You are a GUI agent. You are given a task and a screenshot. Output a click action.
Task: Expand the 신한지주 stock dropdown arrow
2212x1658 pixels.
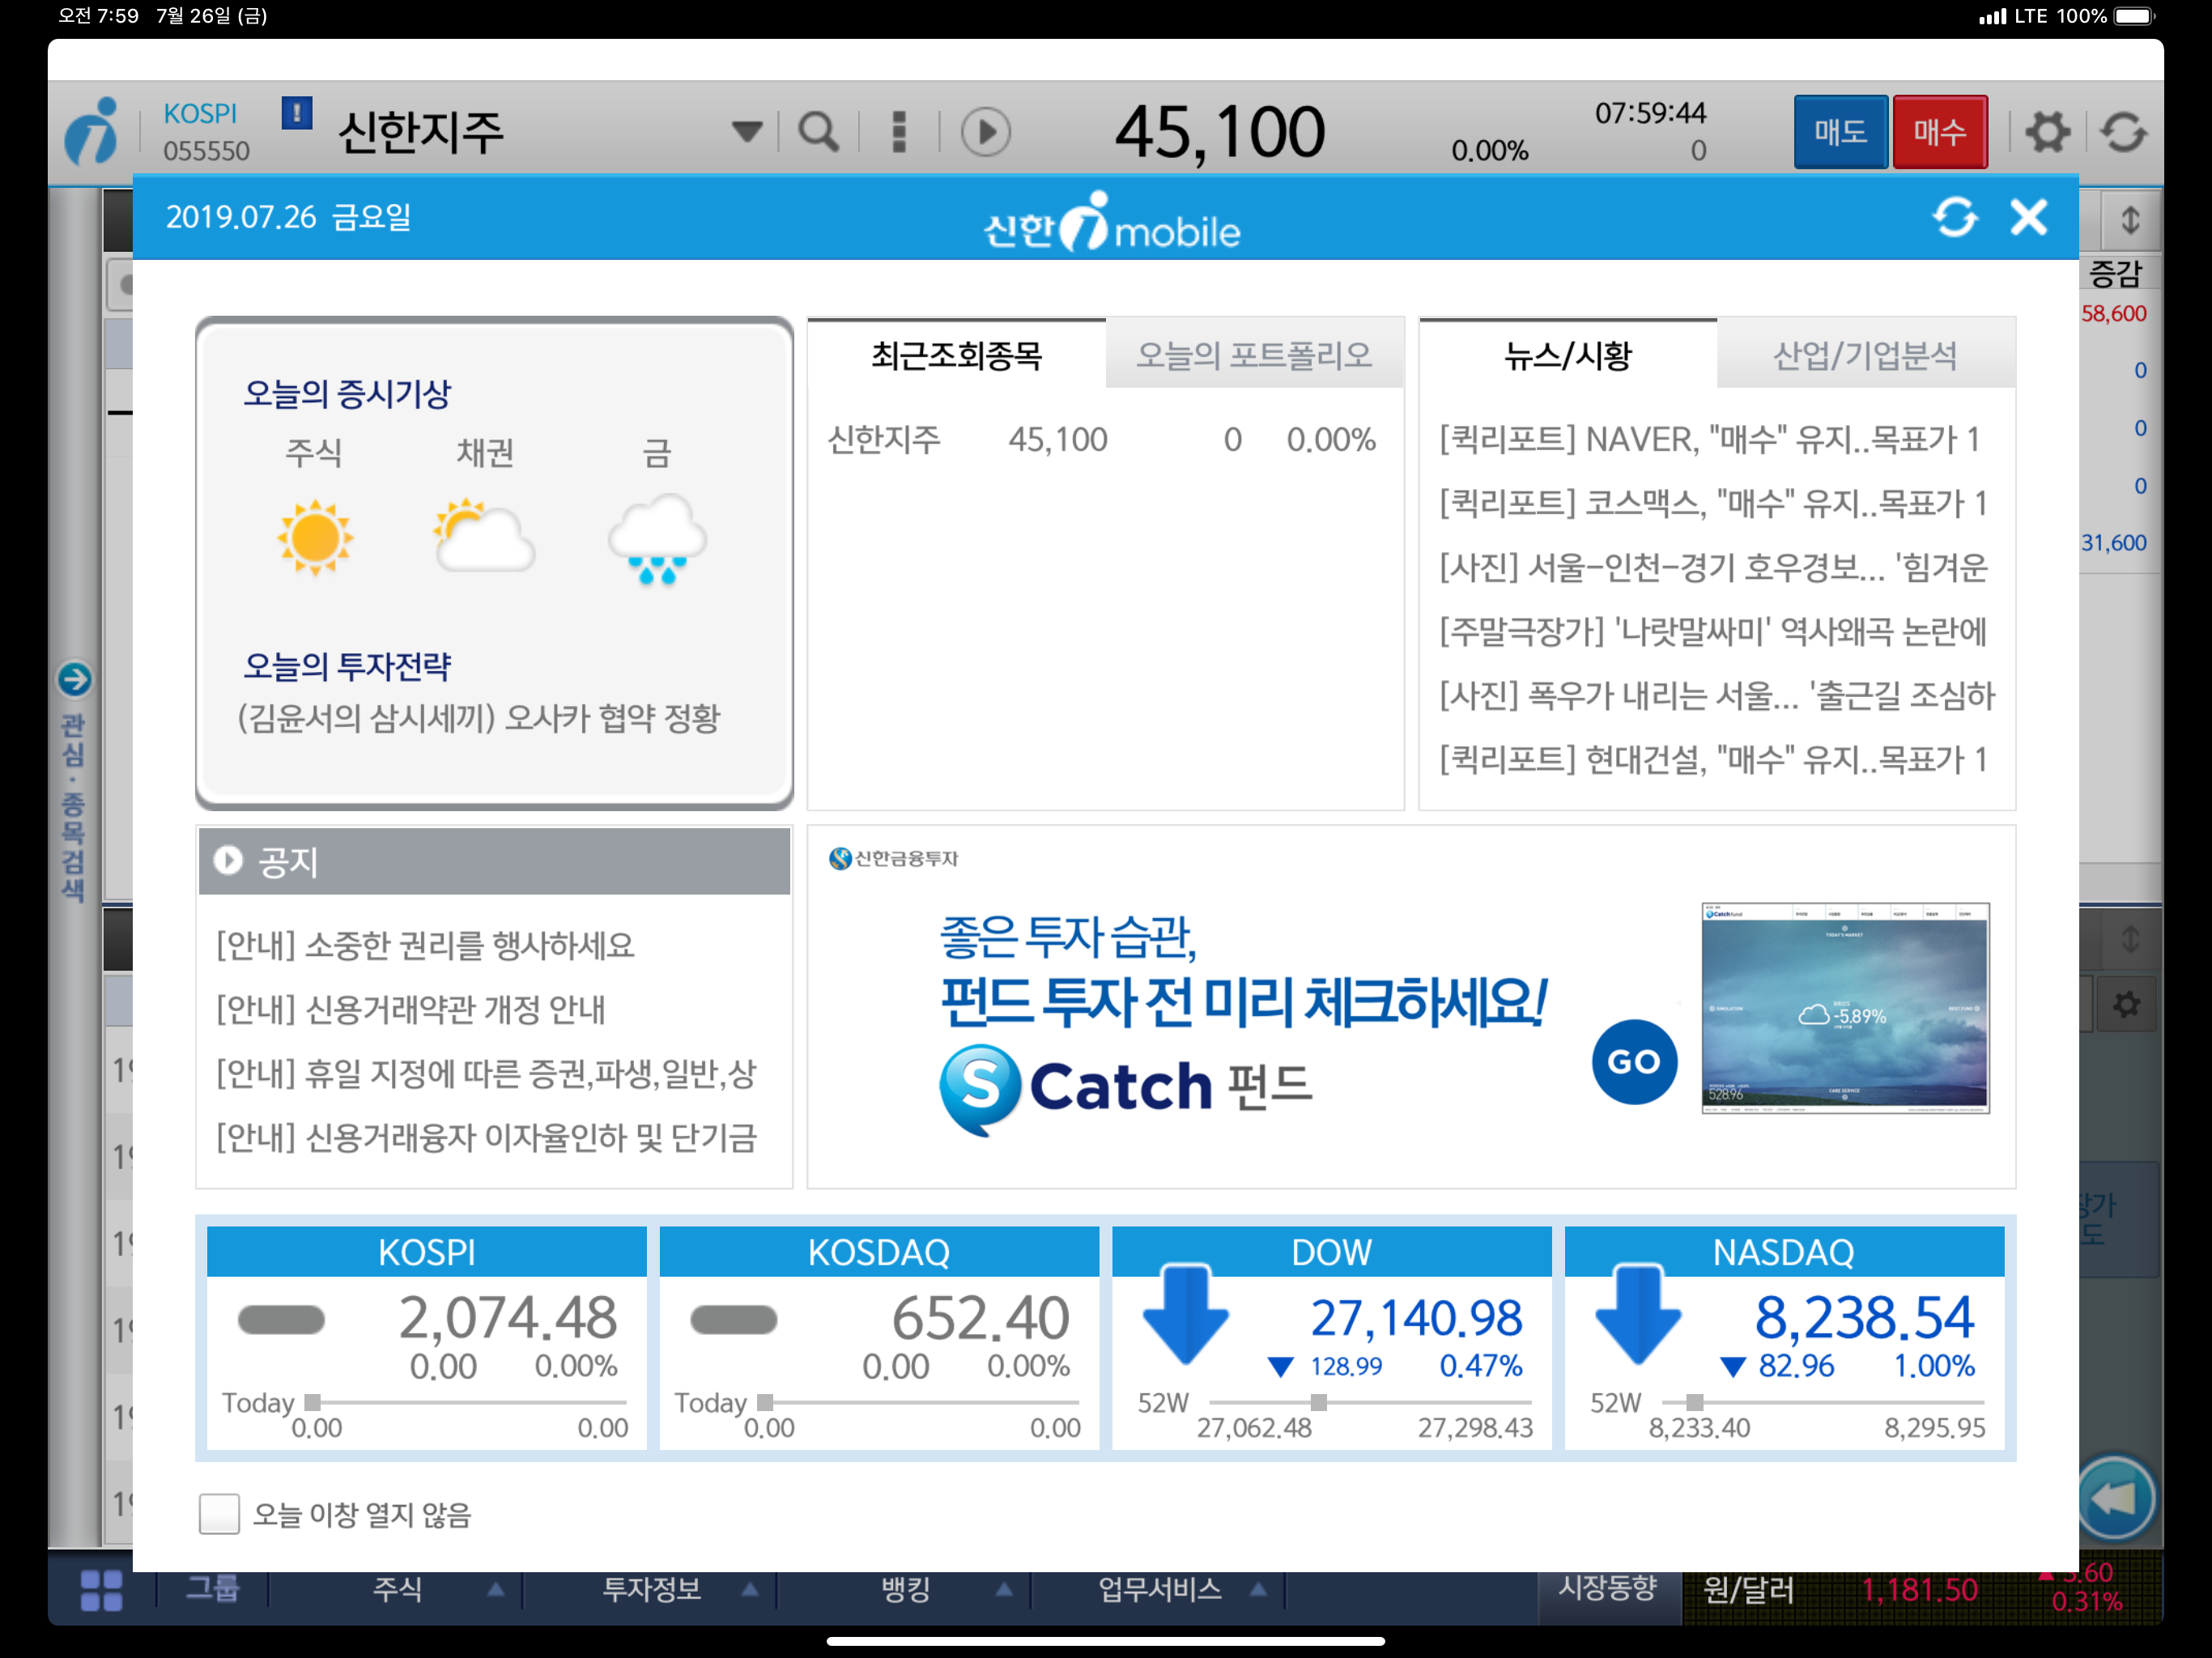[x=746, y=131]
